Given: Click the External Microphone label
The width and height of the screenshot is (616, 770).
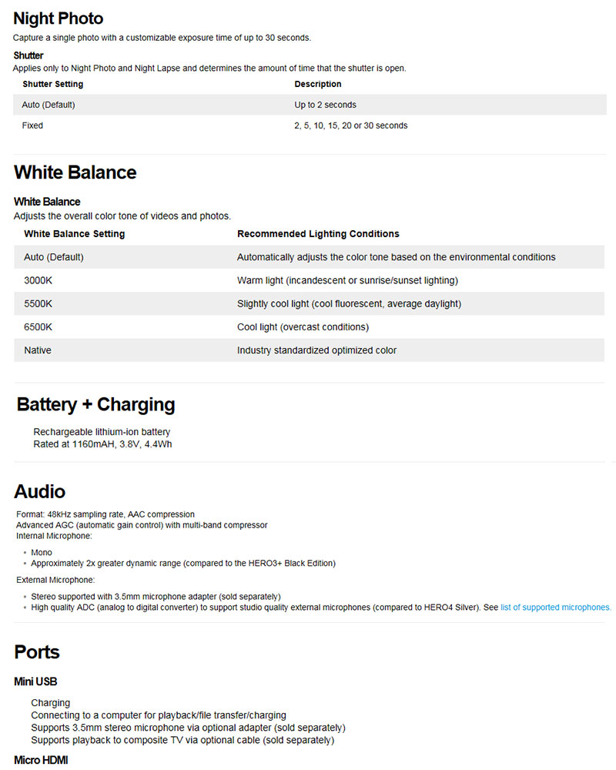Looking at the screenshot, I should coord(55,580).
